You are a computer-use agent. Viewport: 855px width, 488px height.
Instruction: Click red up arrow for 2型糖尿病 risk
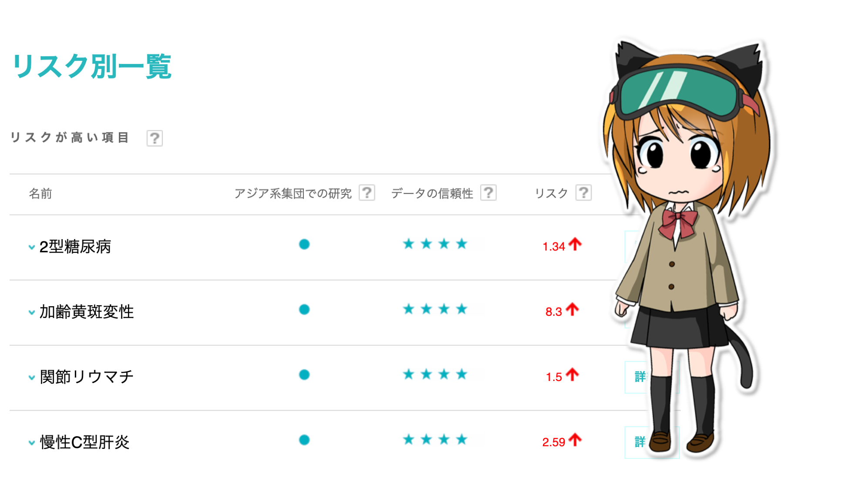coord(575,244)
